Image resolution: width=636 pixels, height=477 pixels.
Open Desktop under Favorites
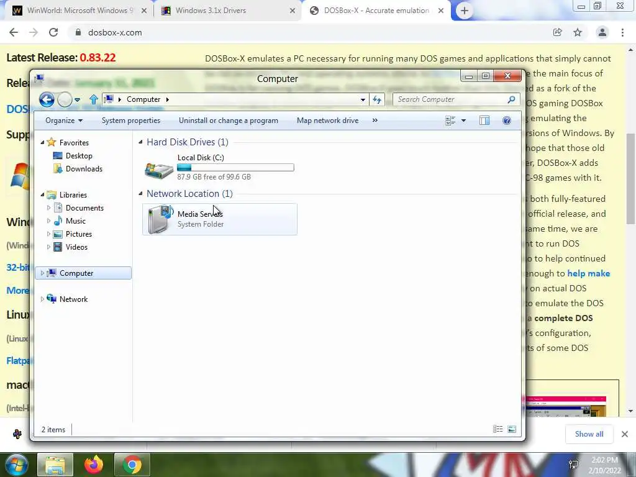coord(79,156)
